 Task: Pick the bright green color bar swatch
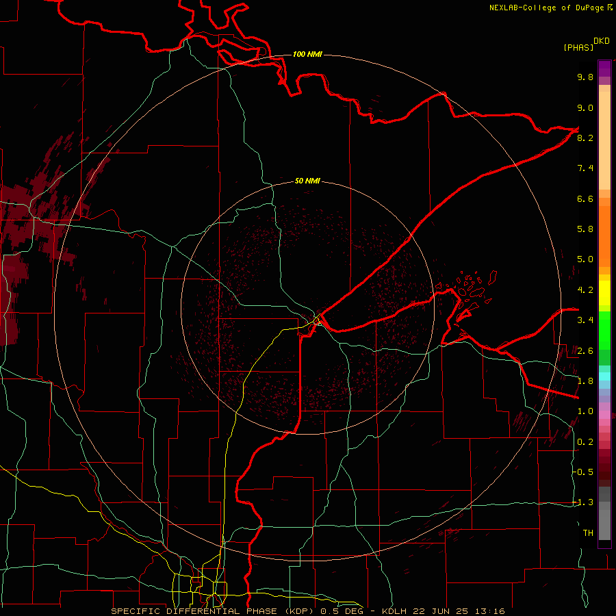pyautogui.click(x=604, y=330)
